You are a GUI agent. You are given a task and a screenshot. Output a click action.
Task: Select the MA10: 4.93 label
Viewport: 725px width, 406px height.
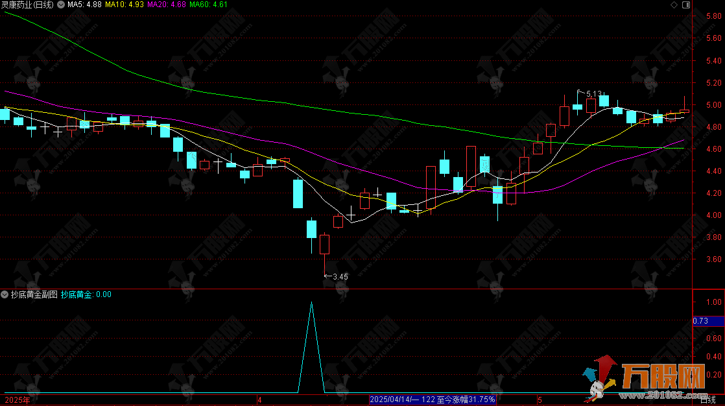point(125,5)
